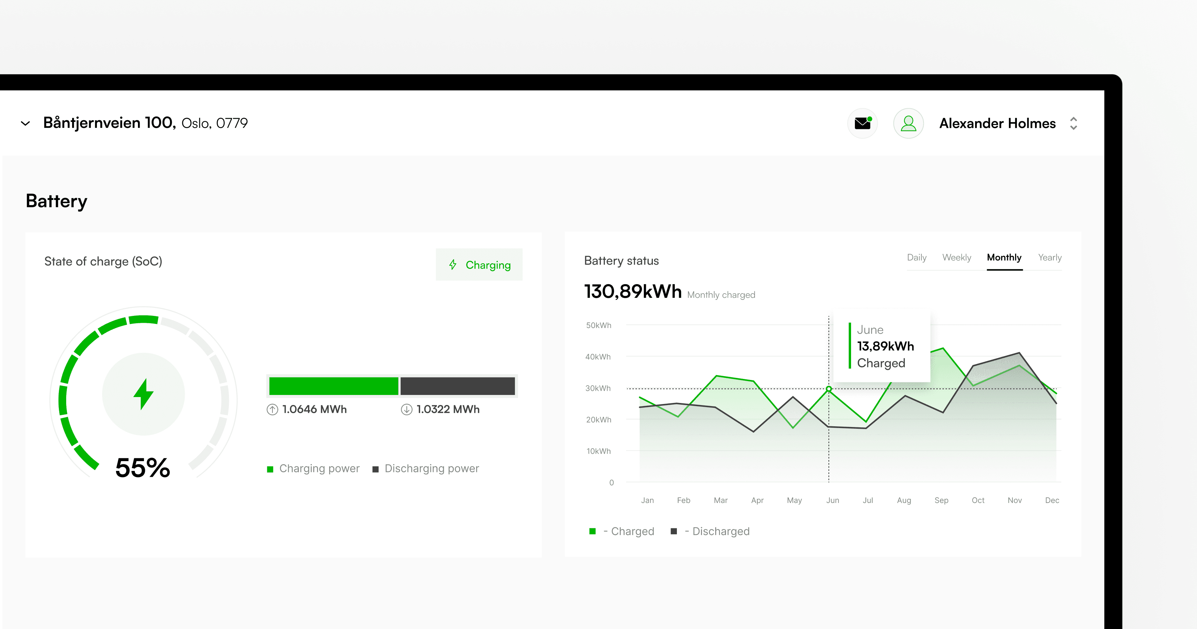Screen dimensions: 1197x629
Task: Click the 55% state of charge value
Action: [x=142, y=467]
